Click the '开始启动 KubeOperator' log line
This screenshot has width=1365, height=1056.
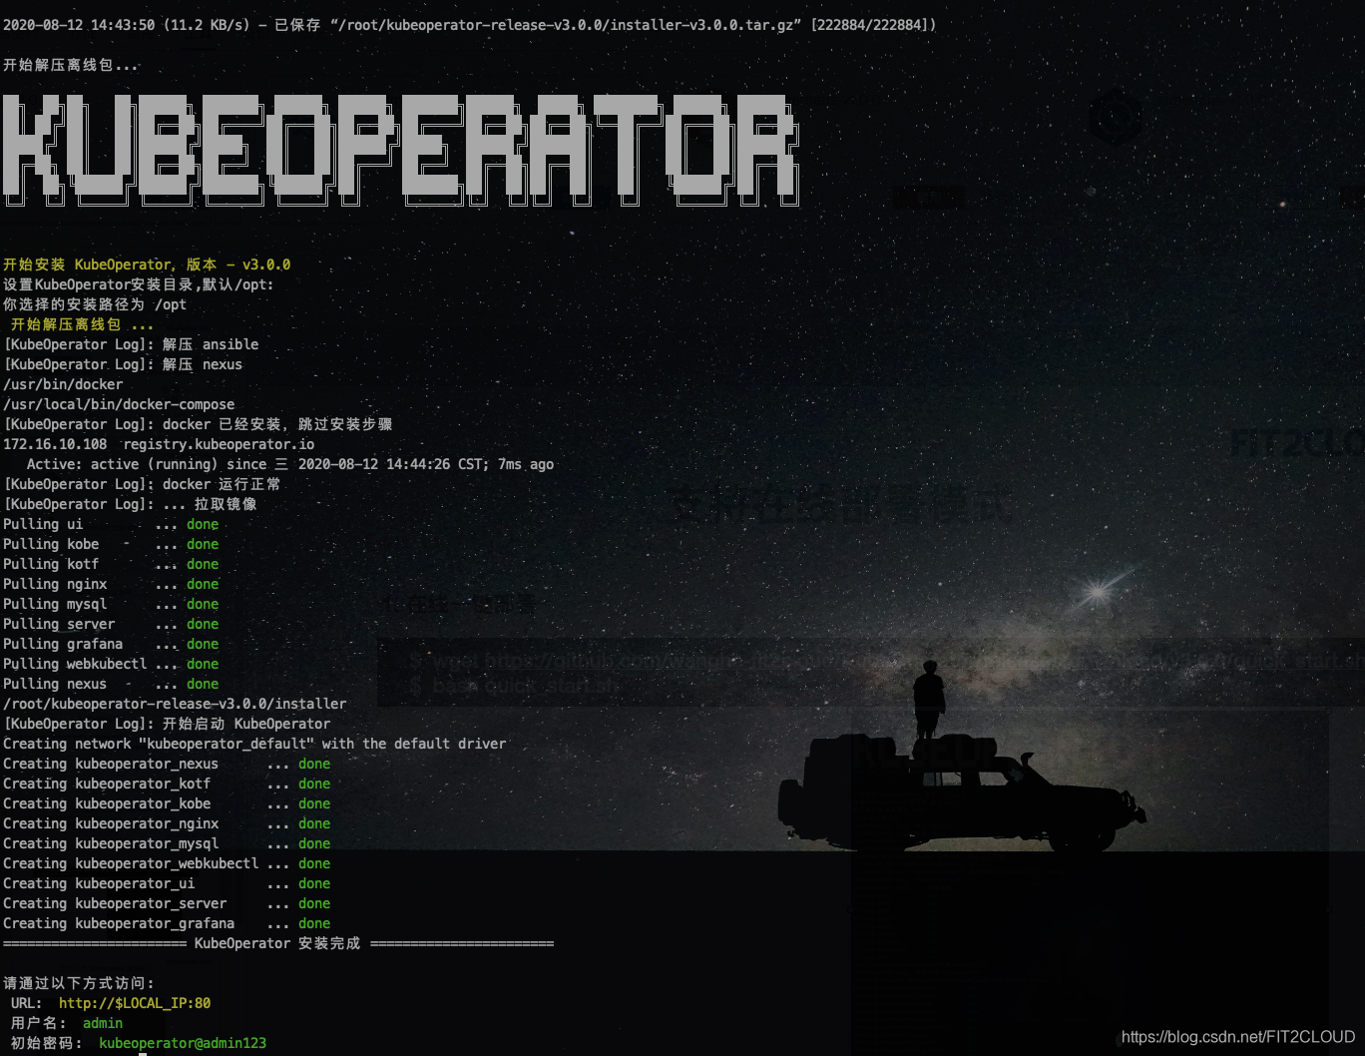(167, 724)
